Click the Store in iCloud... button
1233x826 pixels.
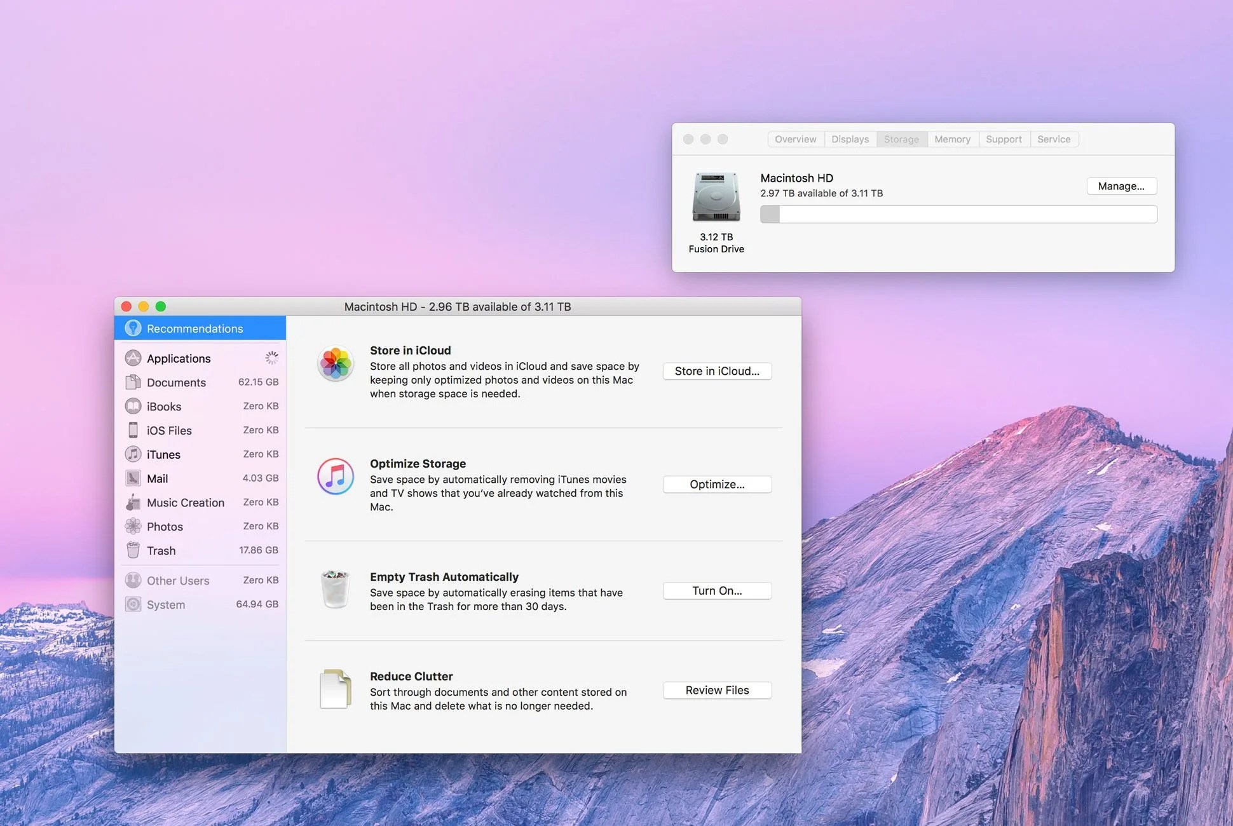click(x=718, y=371)
